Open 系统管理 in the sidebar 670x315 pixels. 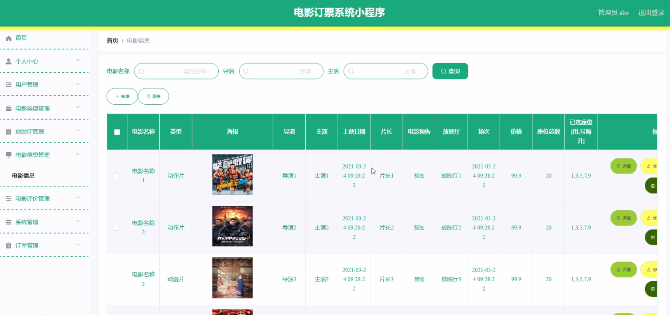pos(44,221)
